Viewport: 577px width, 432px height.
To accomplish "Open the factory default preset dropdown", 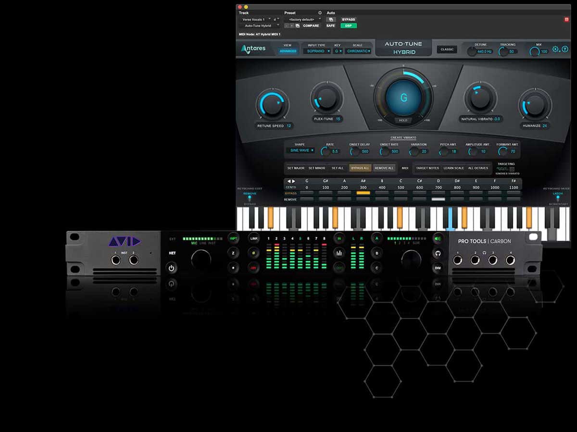I will 302,19.
